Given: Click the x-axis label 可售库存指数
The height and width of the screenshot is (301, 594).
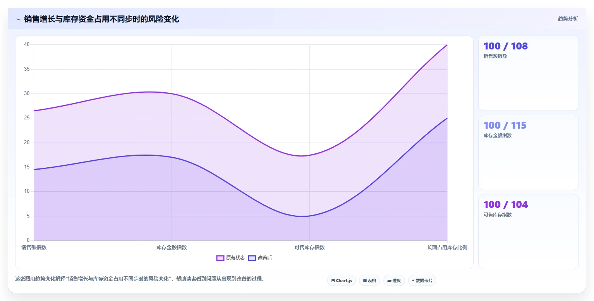Looking at the screenshot, I should [x=309, y=247].
